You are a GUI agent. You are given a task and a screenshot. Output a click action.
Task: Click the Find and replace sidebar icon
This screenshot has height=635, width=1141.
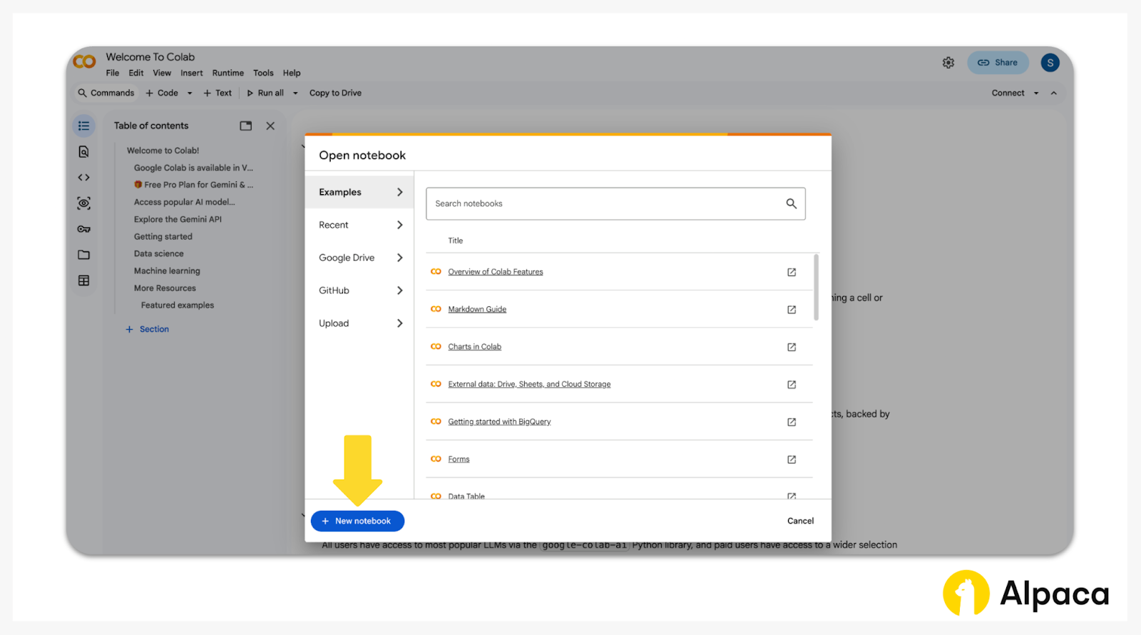(x=83, y=152)
